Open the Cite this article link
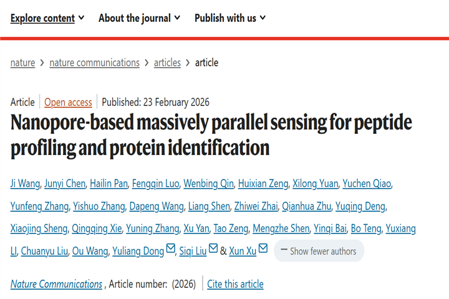The image size is (449, 299). (235, 284)
